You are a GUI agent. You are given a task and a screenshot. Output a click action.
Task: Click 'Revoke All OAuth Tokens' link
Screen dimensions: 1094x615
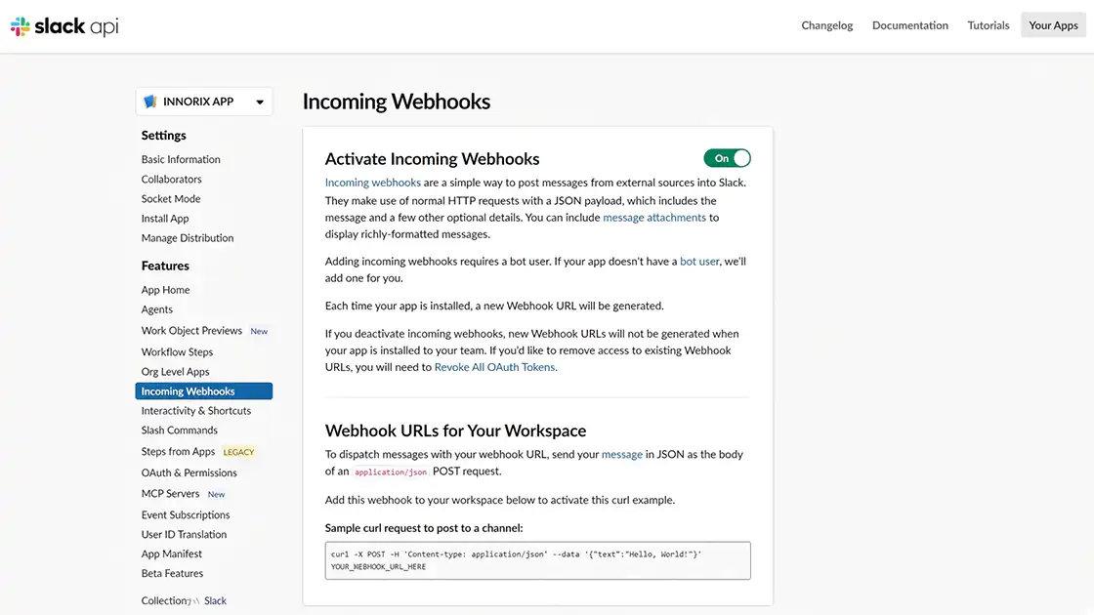(x=495, y=367)
